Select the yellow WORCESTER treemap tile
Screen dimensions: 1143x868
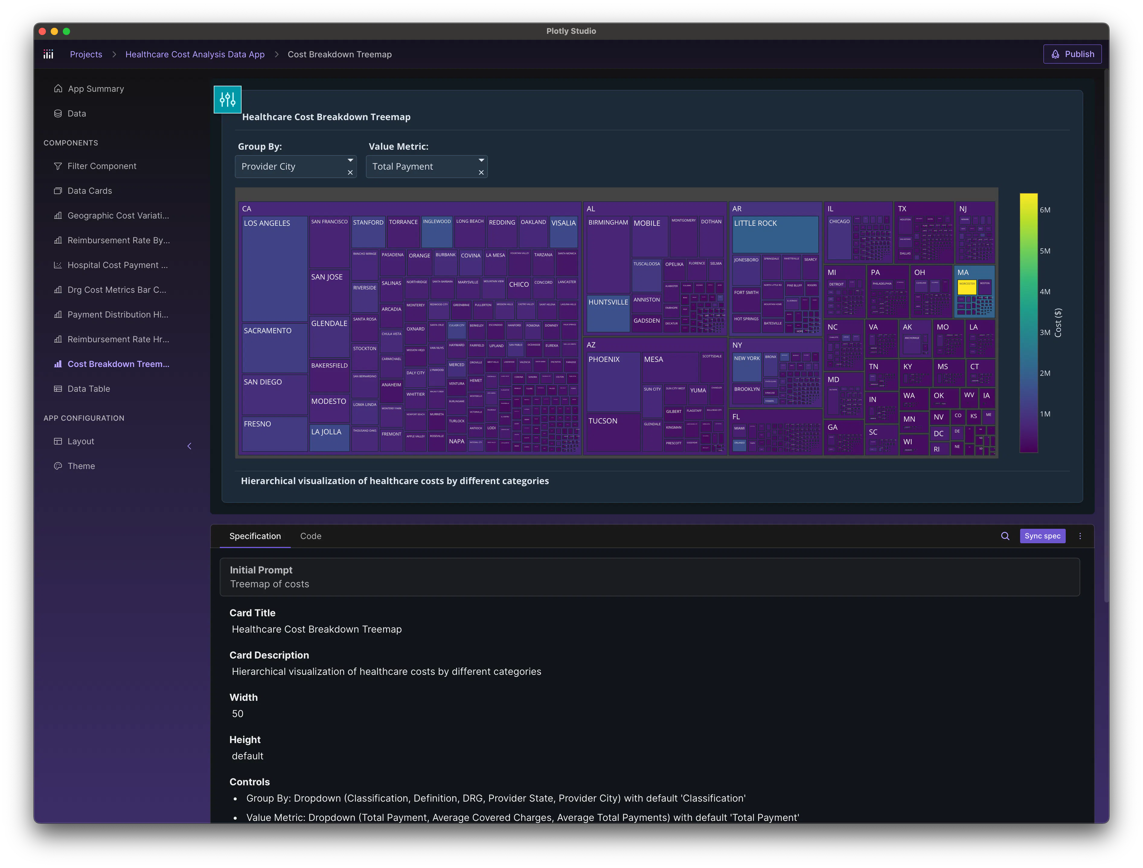tap(967, 287)
